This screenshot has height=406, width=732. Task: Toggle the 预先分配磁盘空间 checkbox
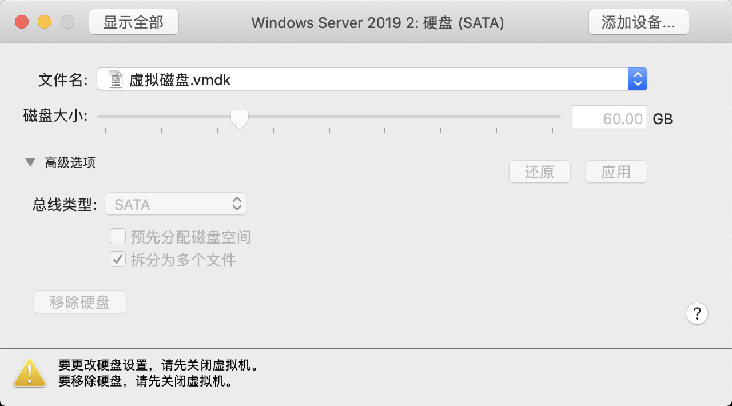(118, 236)
